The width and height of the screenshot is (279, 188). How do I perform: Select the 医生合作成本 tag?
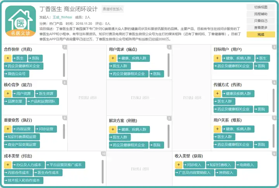click(x=48, y=173)
